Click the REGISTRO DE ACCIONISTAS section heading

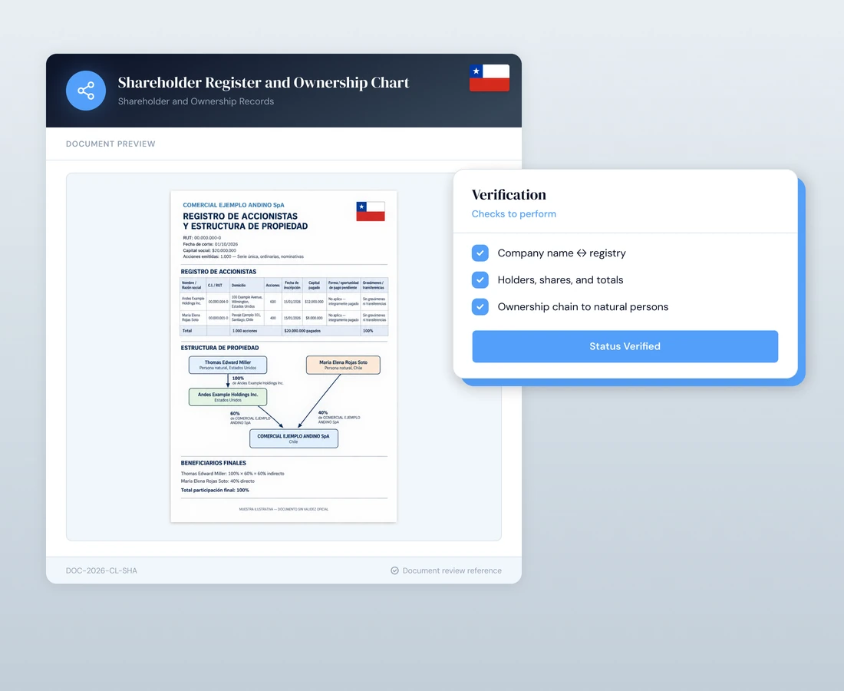click(219, 272)
